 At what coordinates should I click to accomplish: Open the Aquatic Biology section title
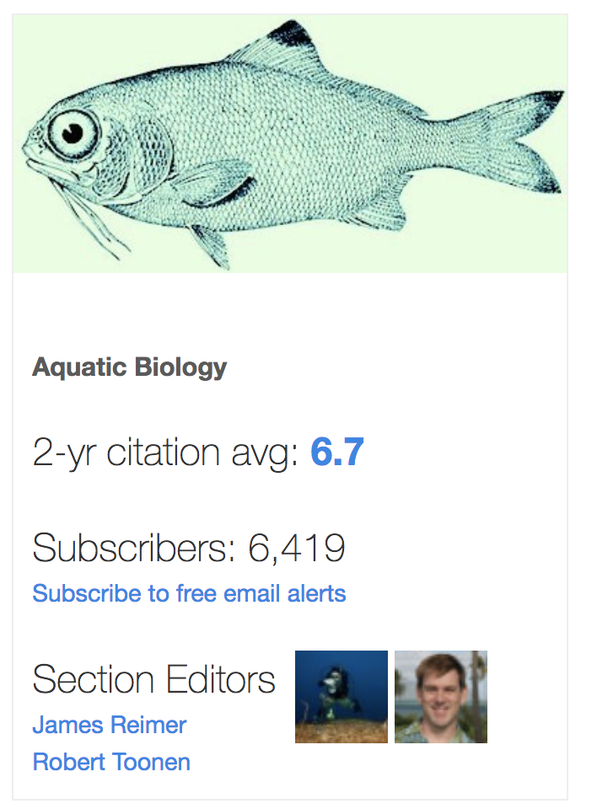pyautogui.click(x=130, y=368)
